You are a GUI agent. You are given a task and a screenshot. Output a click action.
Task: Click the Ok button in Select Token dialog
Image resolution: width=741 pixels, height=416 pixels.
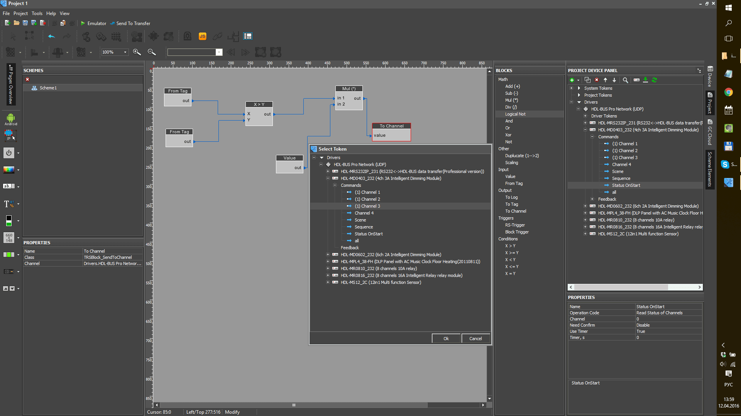[x=446, y=338]
